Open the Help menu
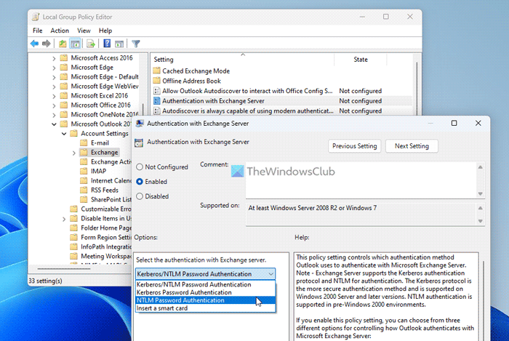The width and height of the screenshot is (509, 341). pyautogui.click(x=105, y=31)
